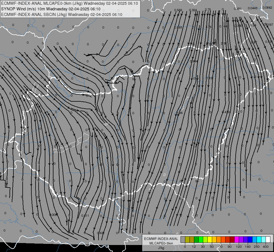
Task: Click the map value 0.439
Action: [x=226, y=112]
